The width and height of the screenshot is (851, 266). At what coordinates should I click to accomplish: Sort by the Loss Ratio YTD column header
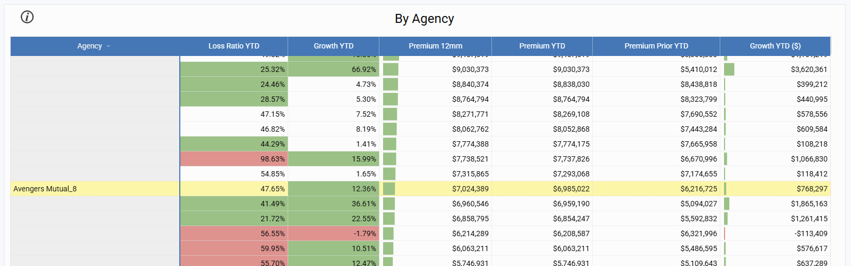click(x=234, y=46)
